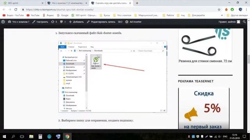Bookmark this page with the star icon
Viewport: 250px width, 140px height.
(x=219, y=9)
